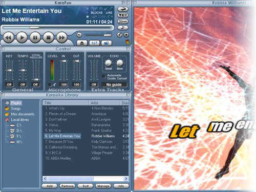Open the mixer sliders control icon
This screenshot has height=192, width=256.
point(94,43)
